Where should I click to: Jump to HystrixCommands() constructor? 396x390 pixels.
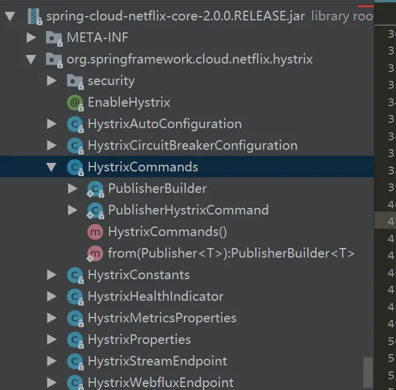tap(167, 232)
